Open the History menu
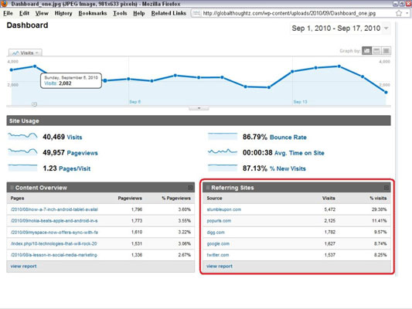This screenshot has height=309, width=412. 63,13
